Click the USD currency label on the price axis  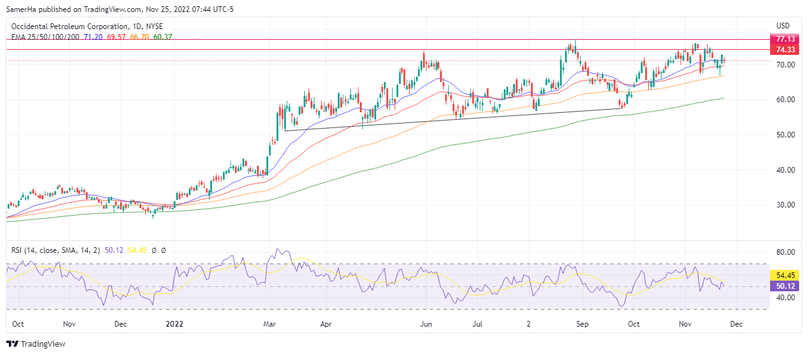783,26
